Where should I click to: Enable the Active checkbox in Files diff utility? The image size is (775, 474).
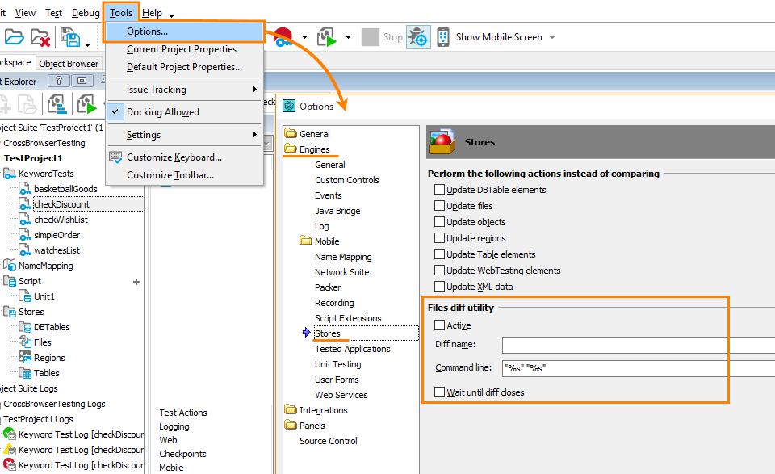pyautogui.click(x=440, y=325)
